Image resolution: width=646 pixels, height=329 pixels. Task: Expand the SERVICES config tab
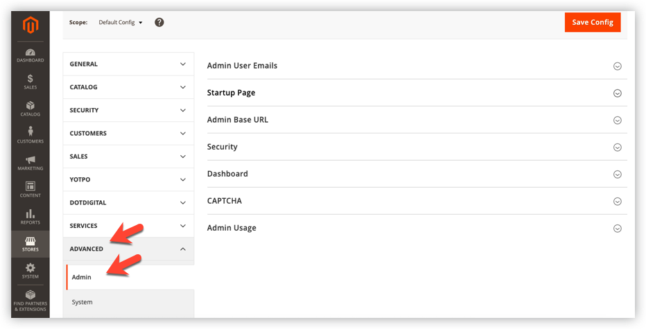click(x=128, y=226)
